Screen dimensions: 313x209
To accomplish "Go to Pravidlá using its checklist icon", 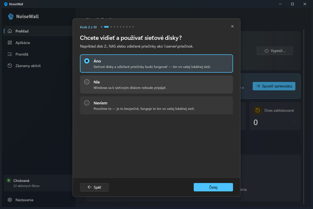I will [10, 54].
